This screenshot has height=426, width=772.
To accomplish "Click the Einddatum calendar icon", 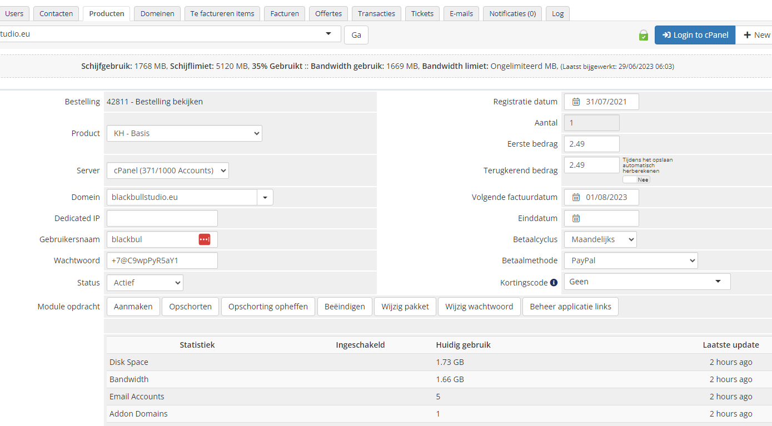I will (576, 218).
